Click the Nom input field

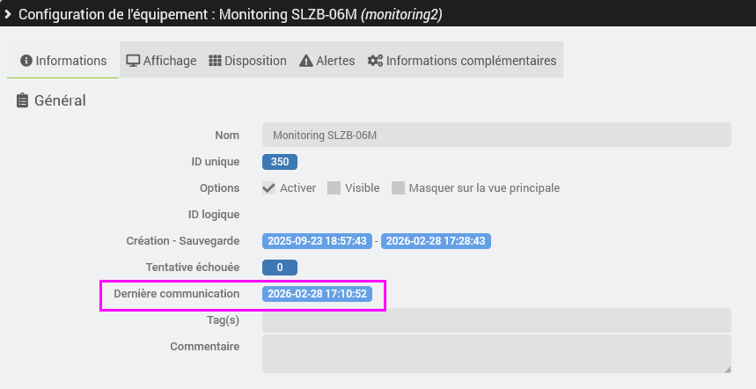point(496,135)
